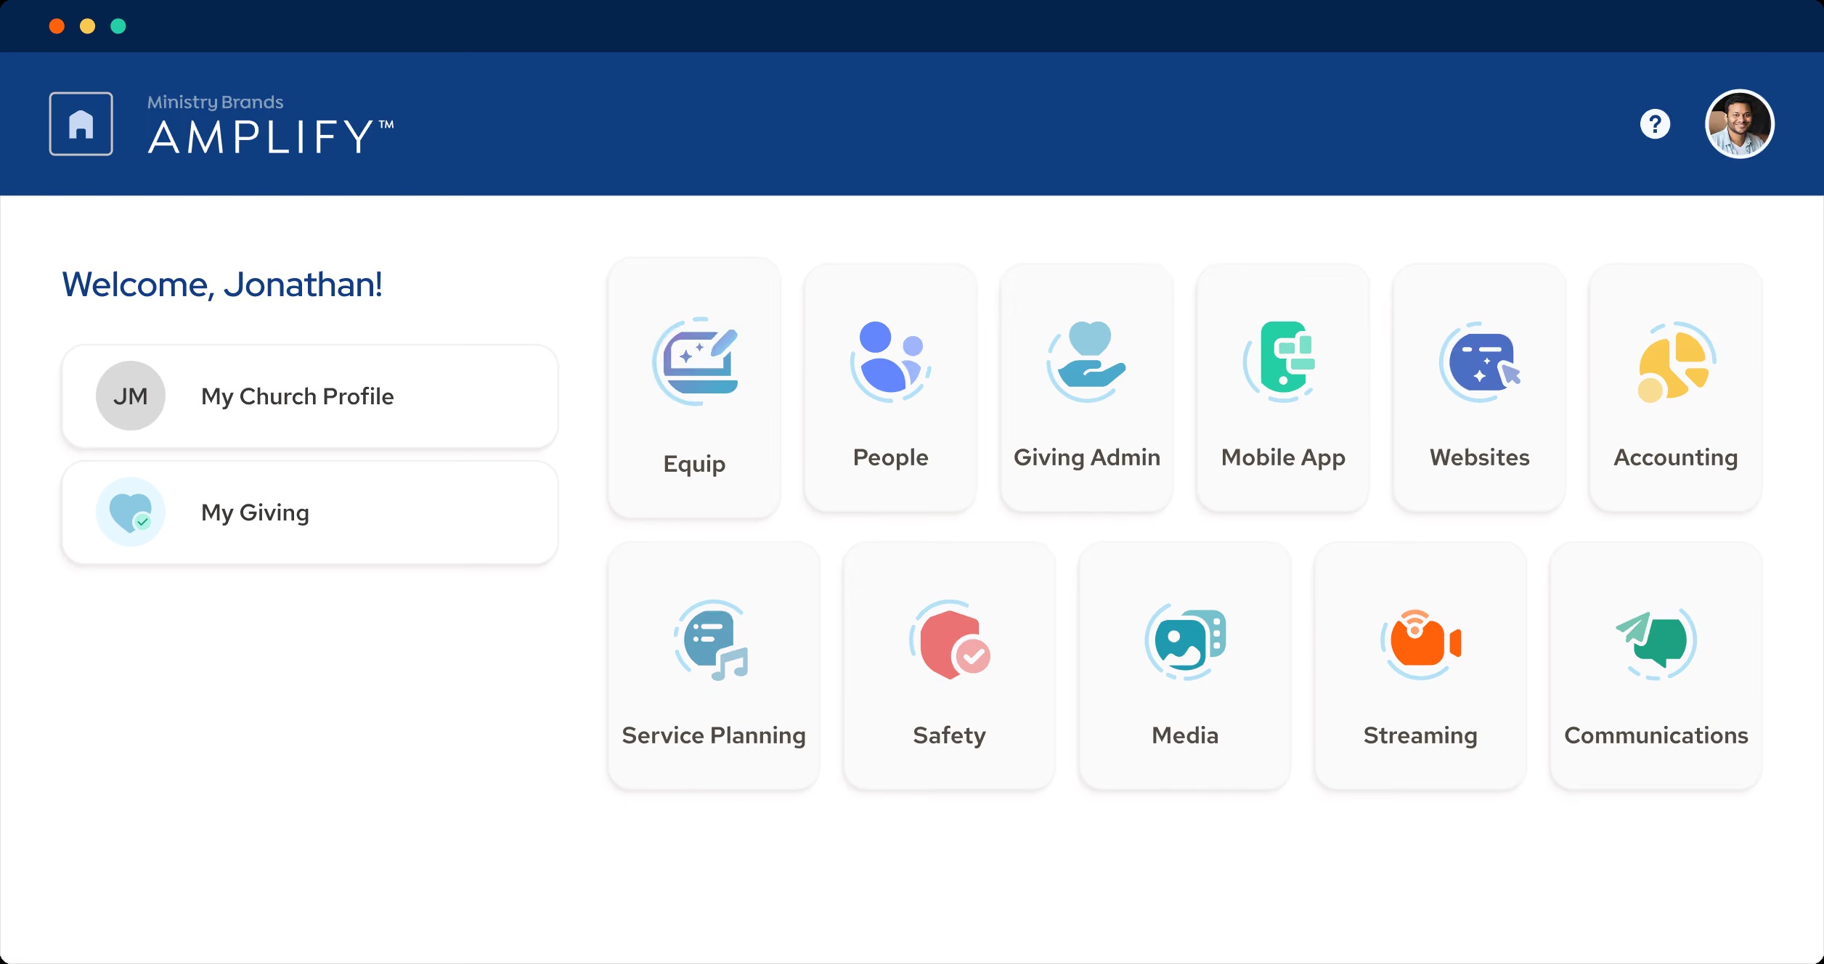Open the People app icon
The height and width of the screenshot is (964, 1824).
pos(891,361)
